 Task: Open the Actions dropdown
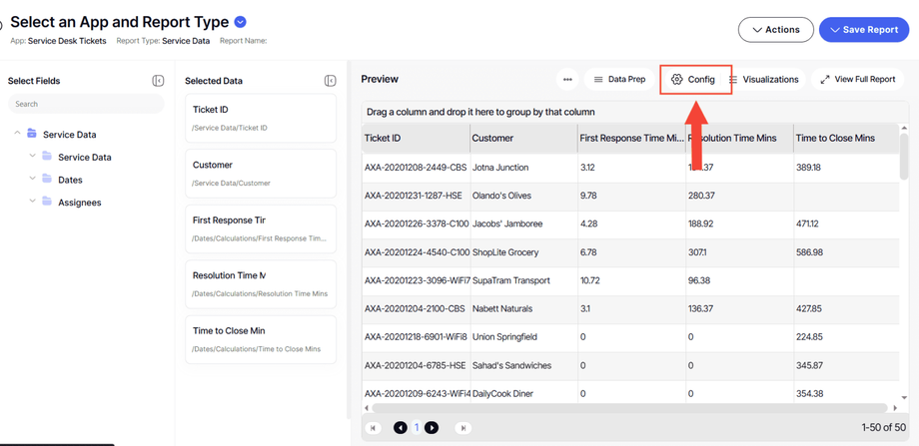coord(775,30)
